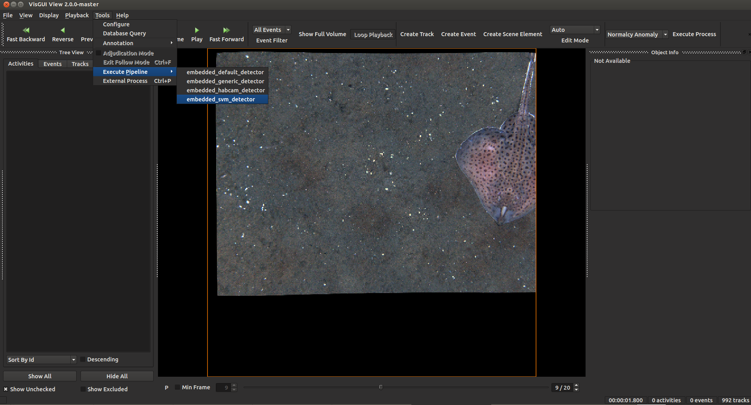Switch to the Activities tab
The image size is (751, 405).
pyautogui.click(x=21, y=64)
